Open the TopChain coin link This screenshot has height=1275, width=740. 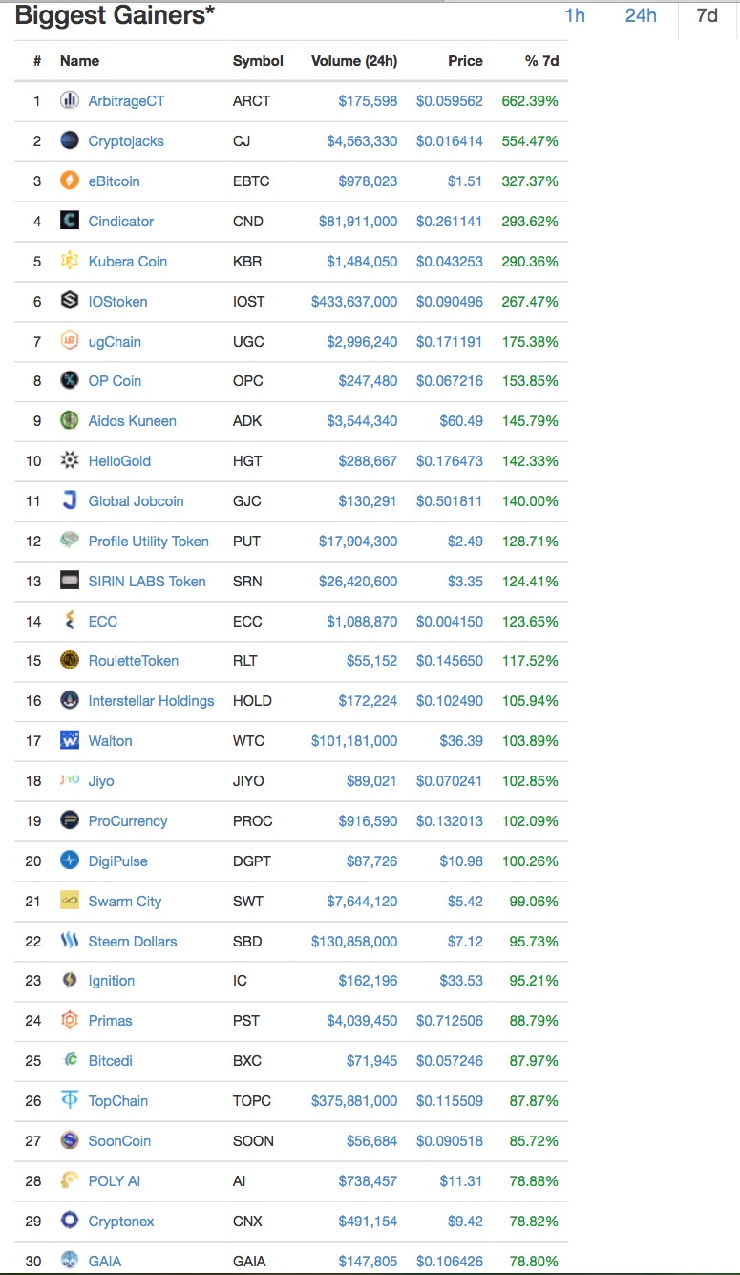(117, 1100)
